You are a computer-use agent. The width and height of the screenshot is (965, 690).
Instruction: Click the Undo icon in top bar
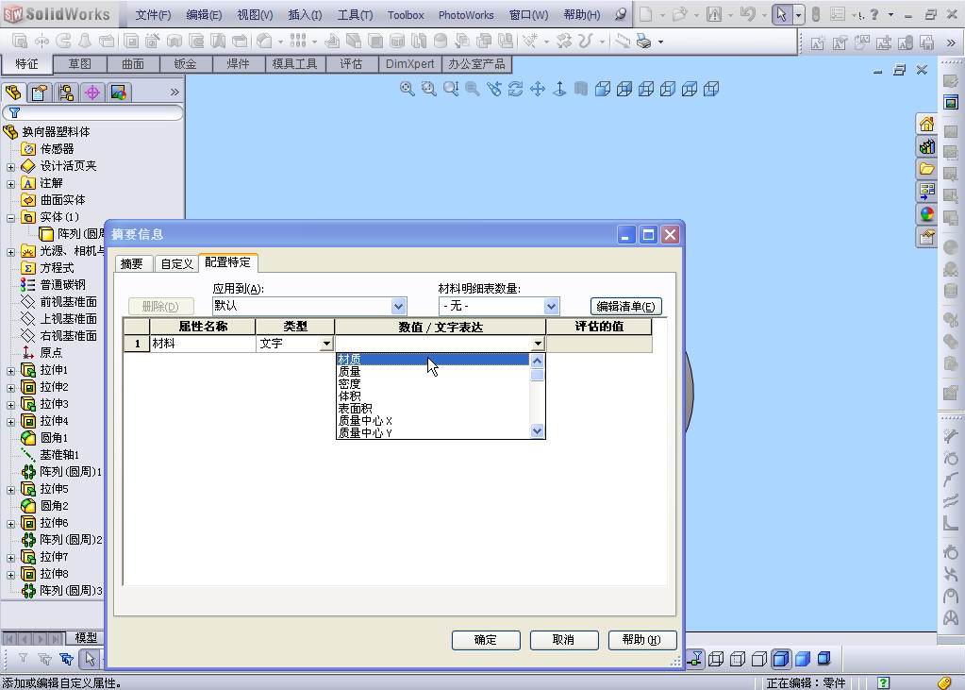[x=748, y=14]
